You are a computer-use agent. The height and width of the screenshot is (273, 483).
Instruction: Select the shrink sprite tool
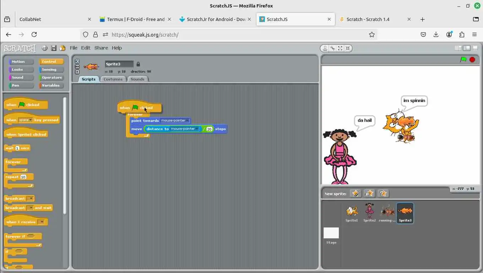coord(348,48)
